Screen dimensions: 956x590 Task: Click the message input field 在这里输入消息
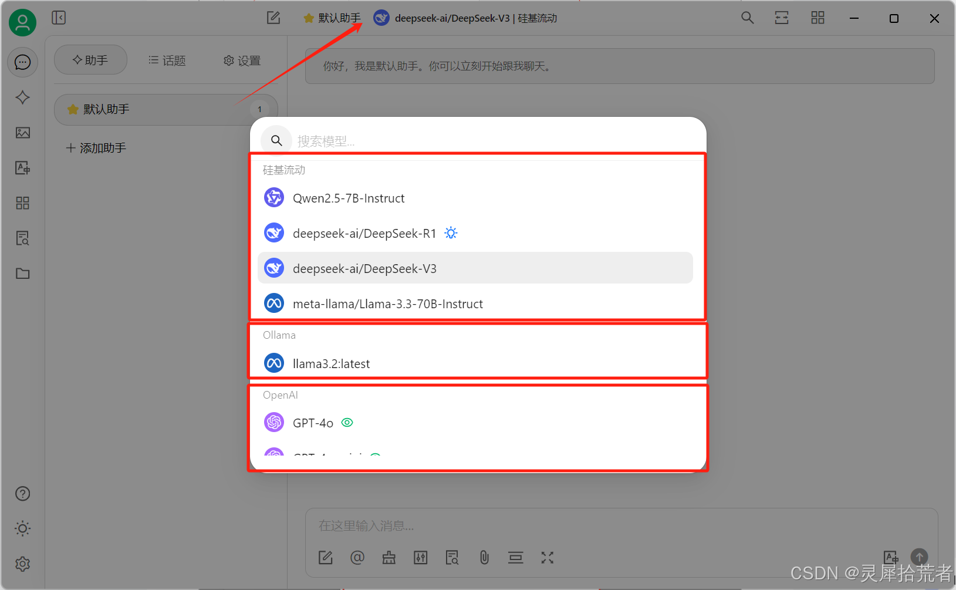[x=621, y=526]
